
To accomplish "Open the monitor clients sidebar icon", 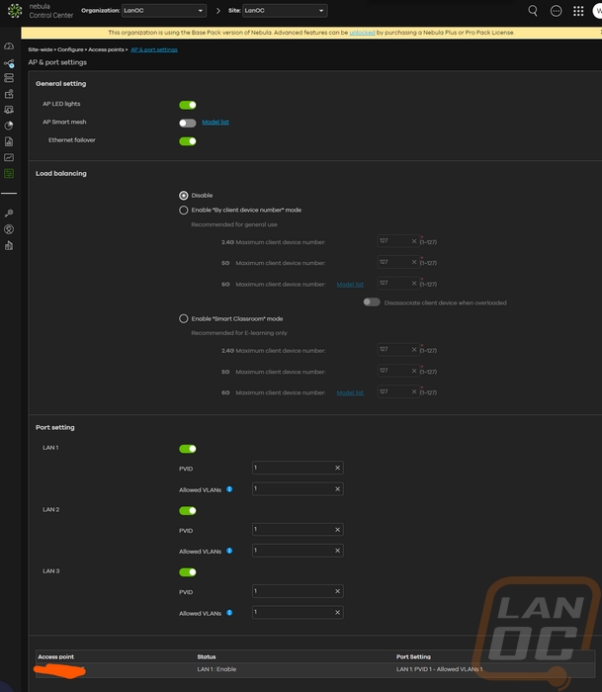I will [x=9, y=110].
